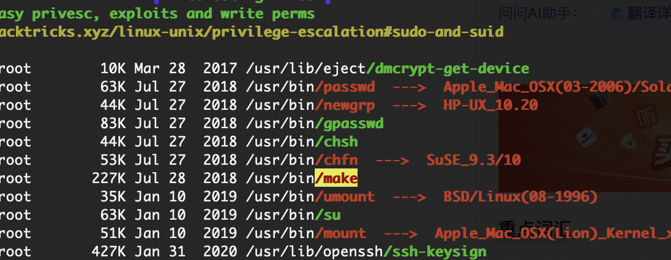Click the green /gpasswd entry
671x260 pixels.
[349, 124]
